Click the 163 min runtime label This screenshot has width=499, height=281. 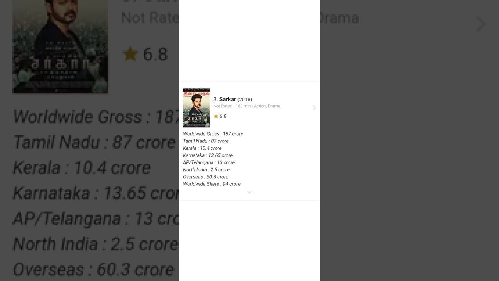coord(243,106)
